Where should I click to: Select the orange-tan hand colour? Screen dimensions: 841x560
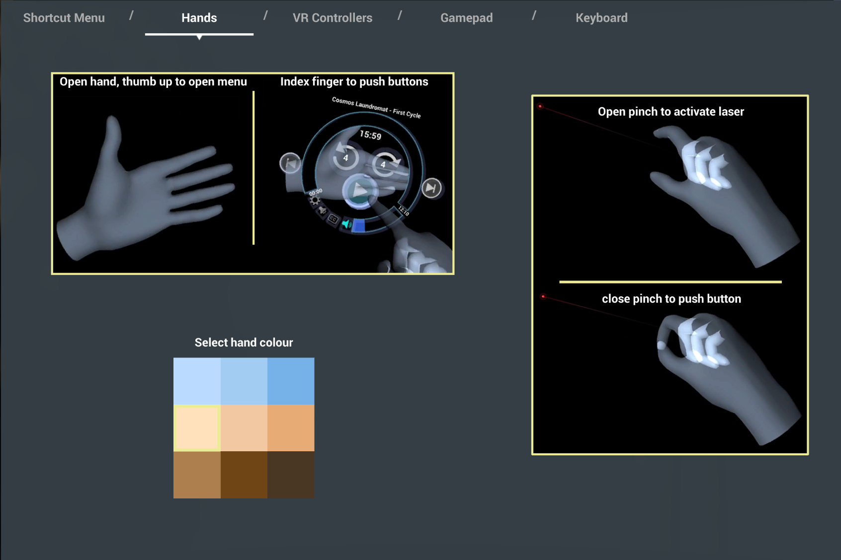(x=291, y=428)
